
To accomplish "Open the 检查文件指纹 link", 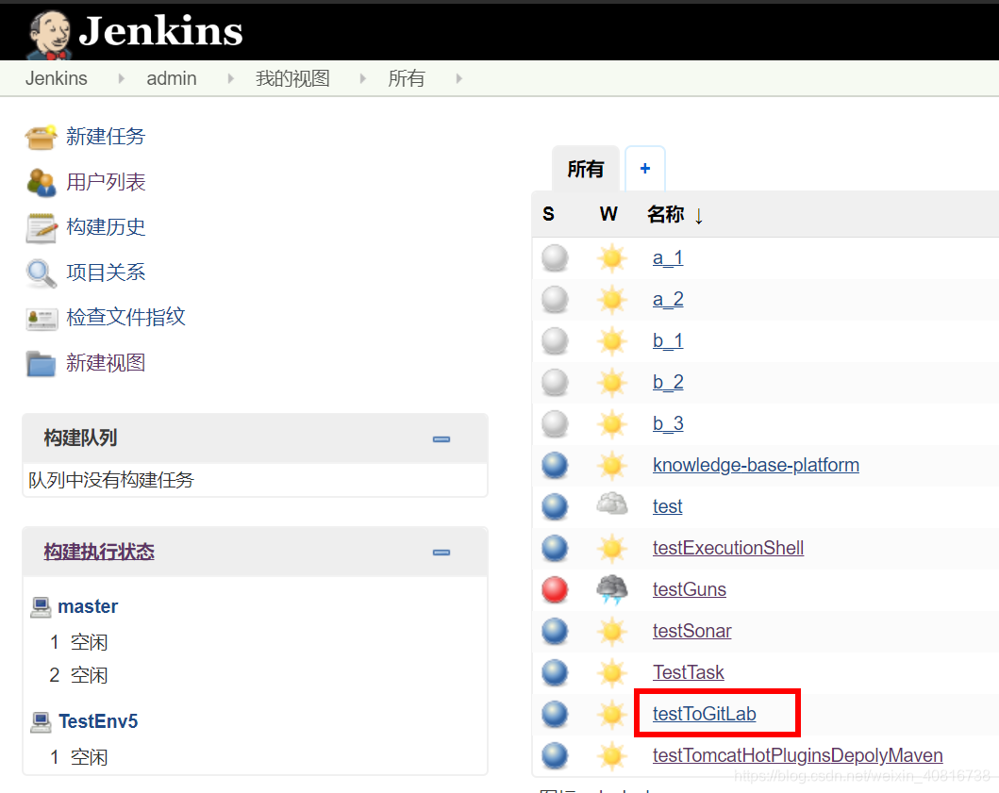I will pos(125,317).
